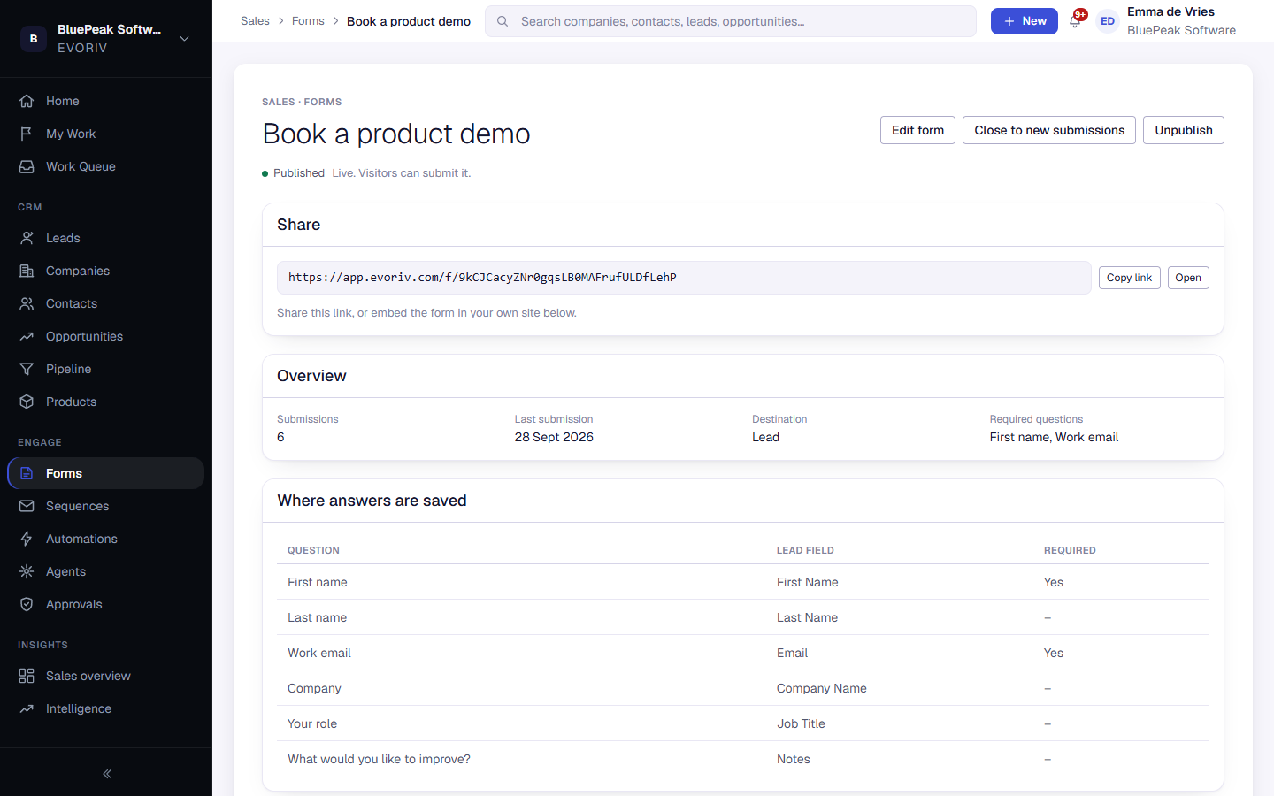Click the Pipeline funnel icon
The width and height of the screenshot is (1274, 796).
[27, 369]
